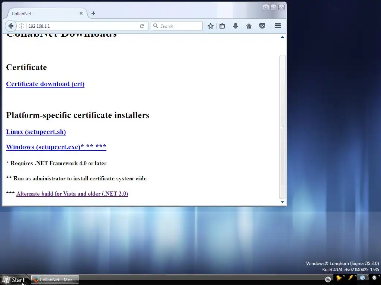Image resolution: width=381 pixels, height=285 pixels.
Task: Show your bookmarks list icon
Action: click(x=222, y=26)
